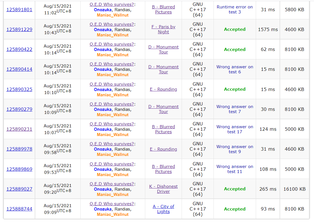The width and height of the screenshot is (314, 222).
Task: Open Monument Tour from the accepted 62 ms row
Action: (163, 50)
